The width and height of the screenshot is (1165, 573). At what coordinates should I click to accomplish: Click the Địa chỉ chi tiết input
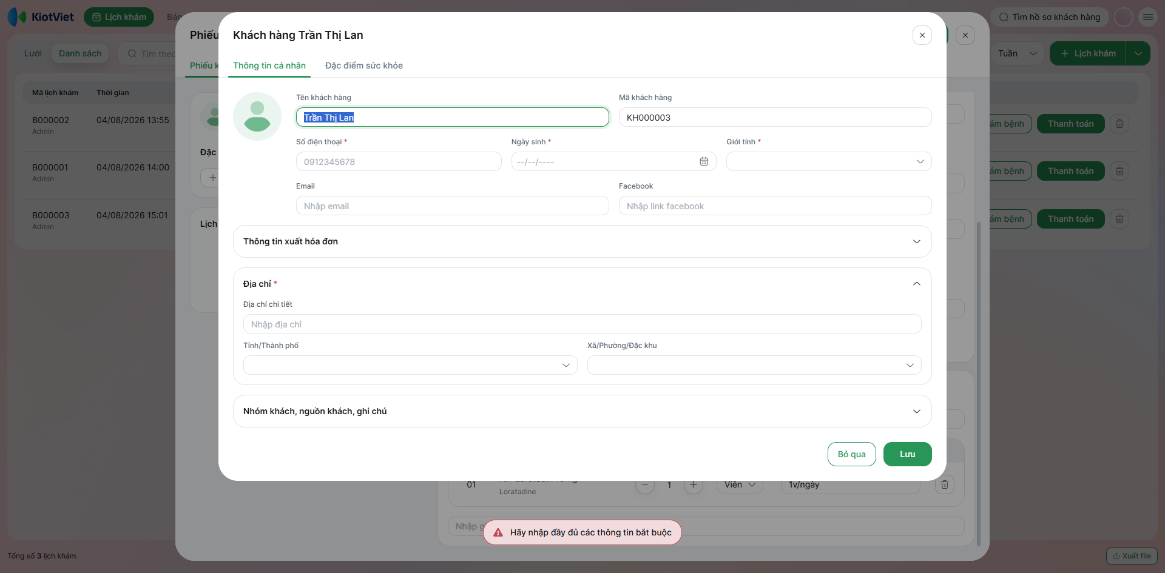tap(582, 324)
